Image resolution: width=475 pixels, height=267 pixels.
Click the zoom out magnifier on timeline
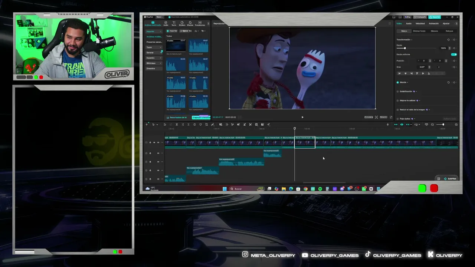point(432,125)
